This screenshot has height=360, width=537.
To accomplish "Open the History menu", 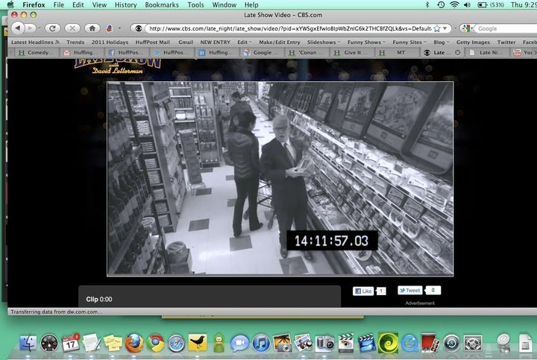I will point(125,4).
